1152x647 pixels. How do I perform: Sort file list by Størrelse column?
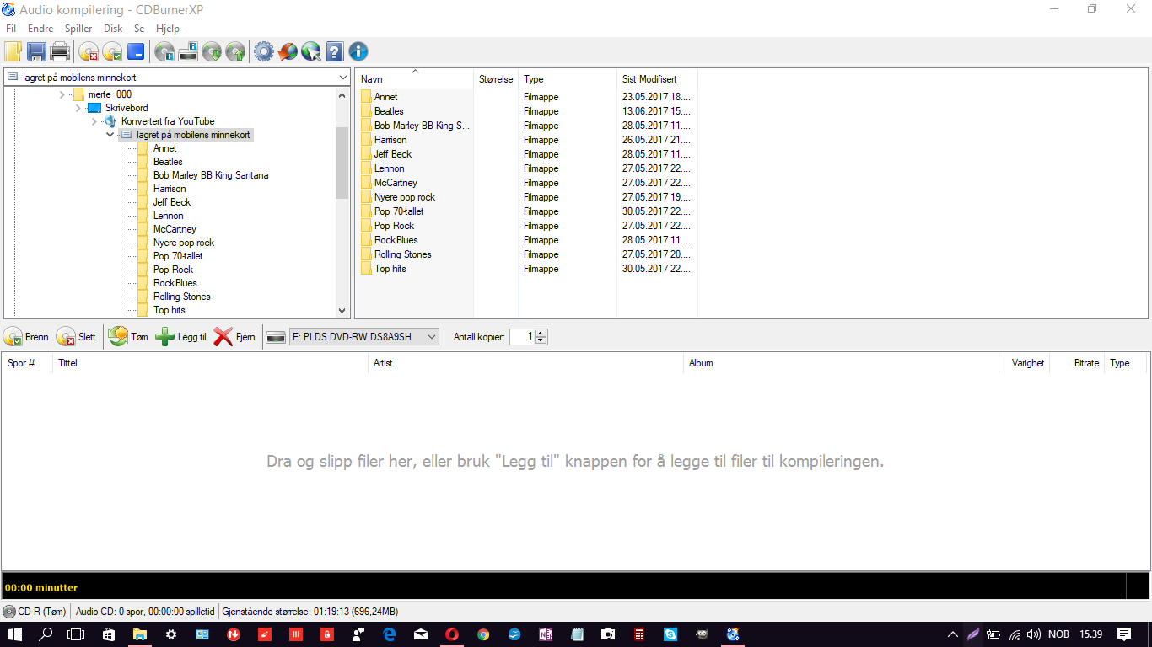496,79
